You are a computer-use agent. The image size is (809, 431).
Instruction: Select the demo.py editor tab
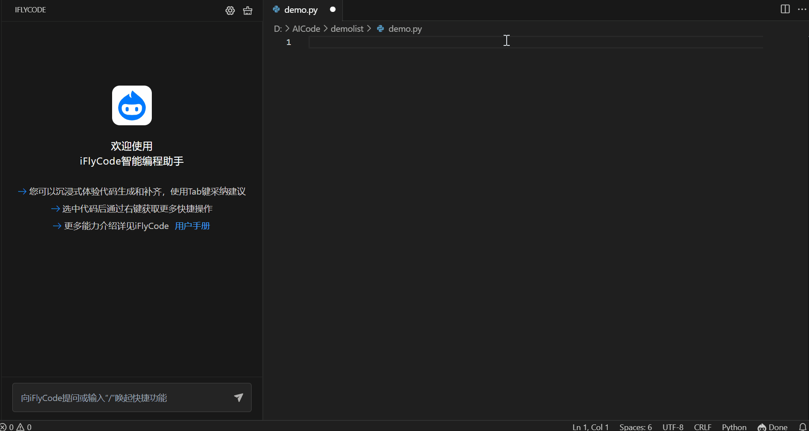coord(301,10)
